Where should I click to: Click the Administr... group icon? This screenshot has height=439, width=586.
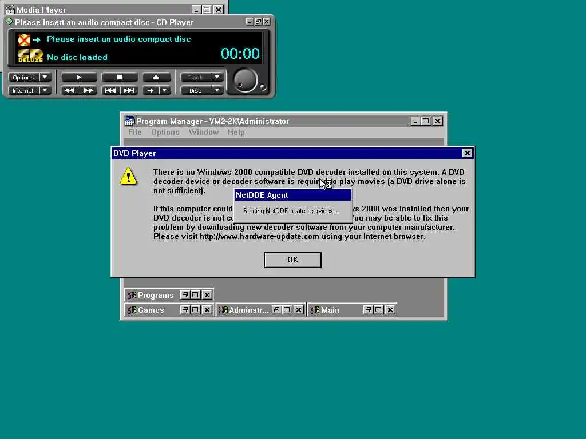[x=223, y=310]
